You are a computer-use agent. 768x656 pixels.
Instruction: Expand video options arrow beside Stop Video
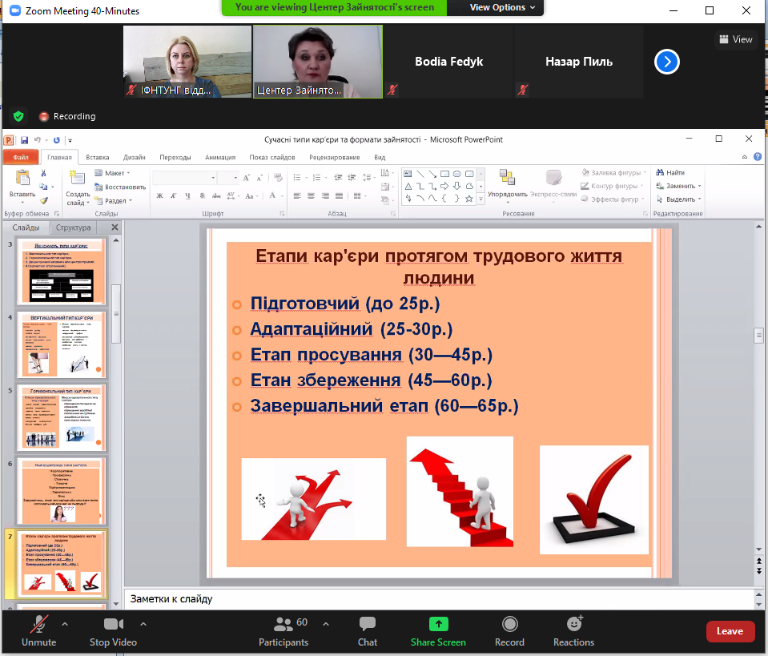click(x=143, y=623)
